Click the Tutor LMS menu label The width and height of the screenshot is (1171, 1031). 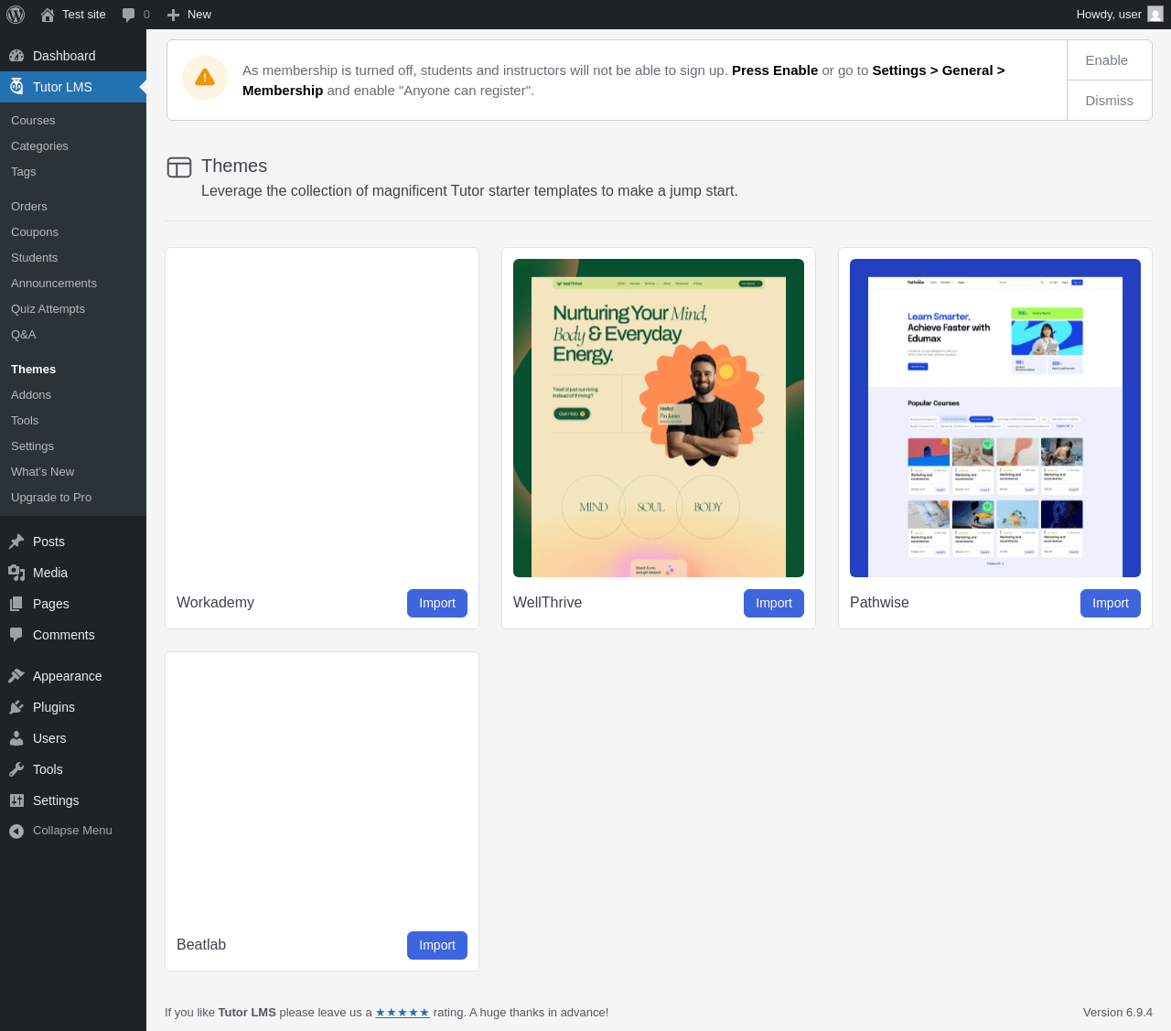pyautogui.click(x=62, y=87)
